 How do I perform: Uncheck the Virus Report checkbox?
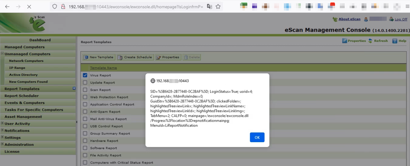click(x=85, y=75)
